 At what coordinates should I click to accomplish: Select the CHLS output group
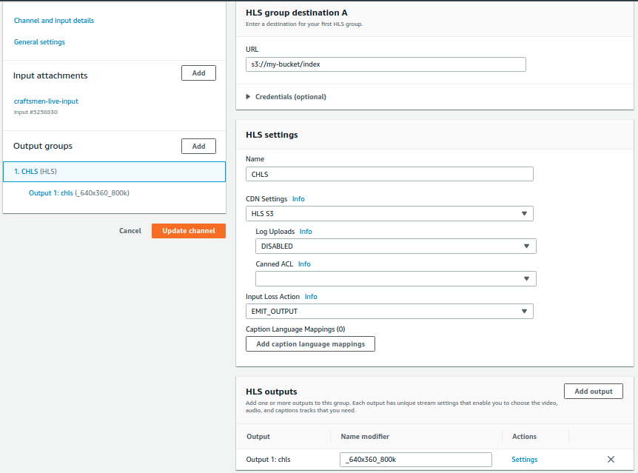click(36, 172)
